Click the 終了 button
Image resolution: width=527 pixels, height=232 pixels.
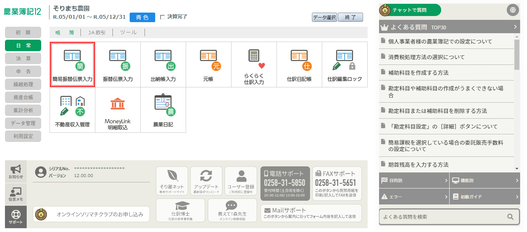350,17
